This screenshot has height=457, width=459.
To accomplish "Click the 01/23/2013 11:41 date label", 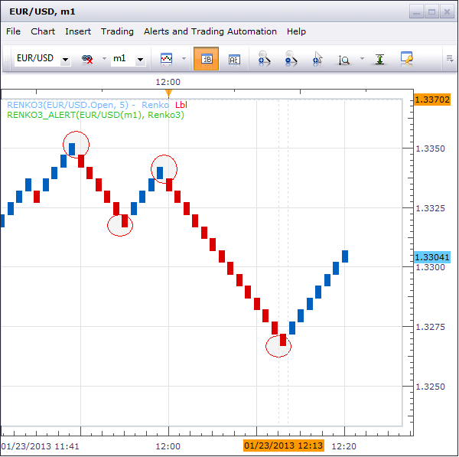I will click(40, 446).
